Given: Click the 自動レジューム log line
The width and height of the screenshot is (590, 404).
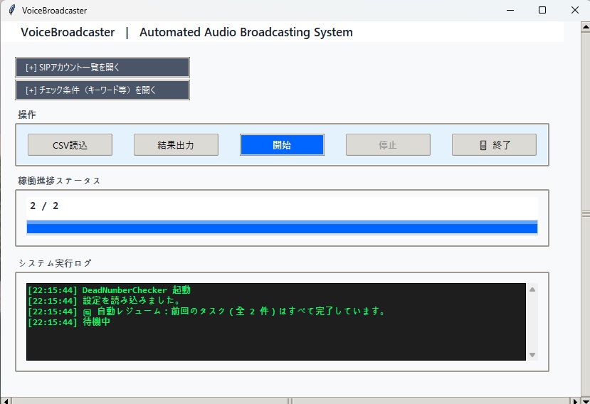Looking at the screenshot, I should [206, 311].
